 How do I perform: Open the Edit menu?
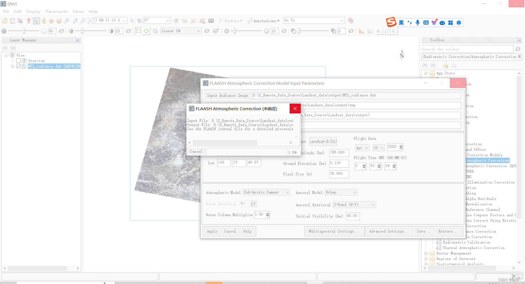point(18,11)
